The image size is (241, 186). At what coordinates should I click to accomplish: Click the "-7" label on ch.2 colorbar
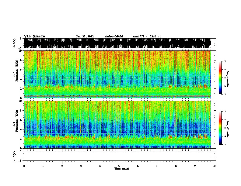(x=225, y=144)
